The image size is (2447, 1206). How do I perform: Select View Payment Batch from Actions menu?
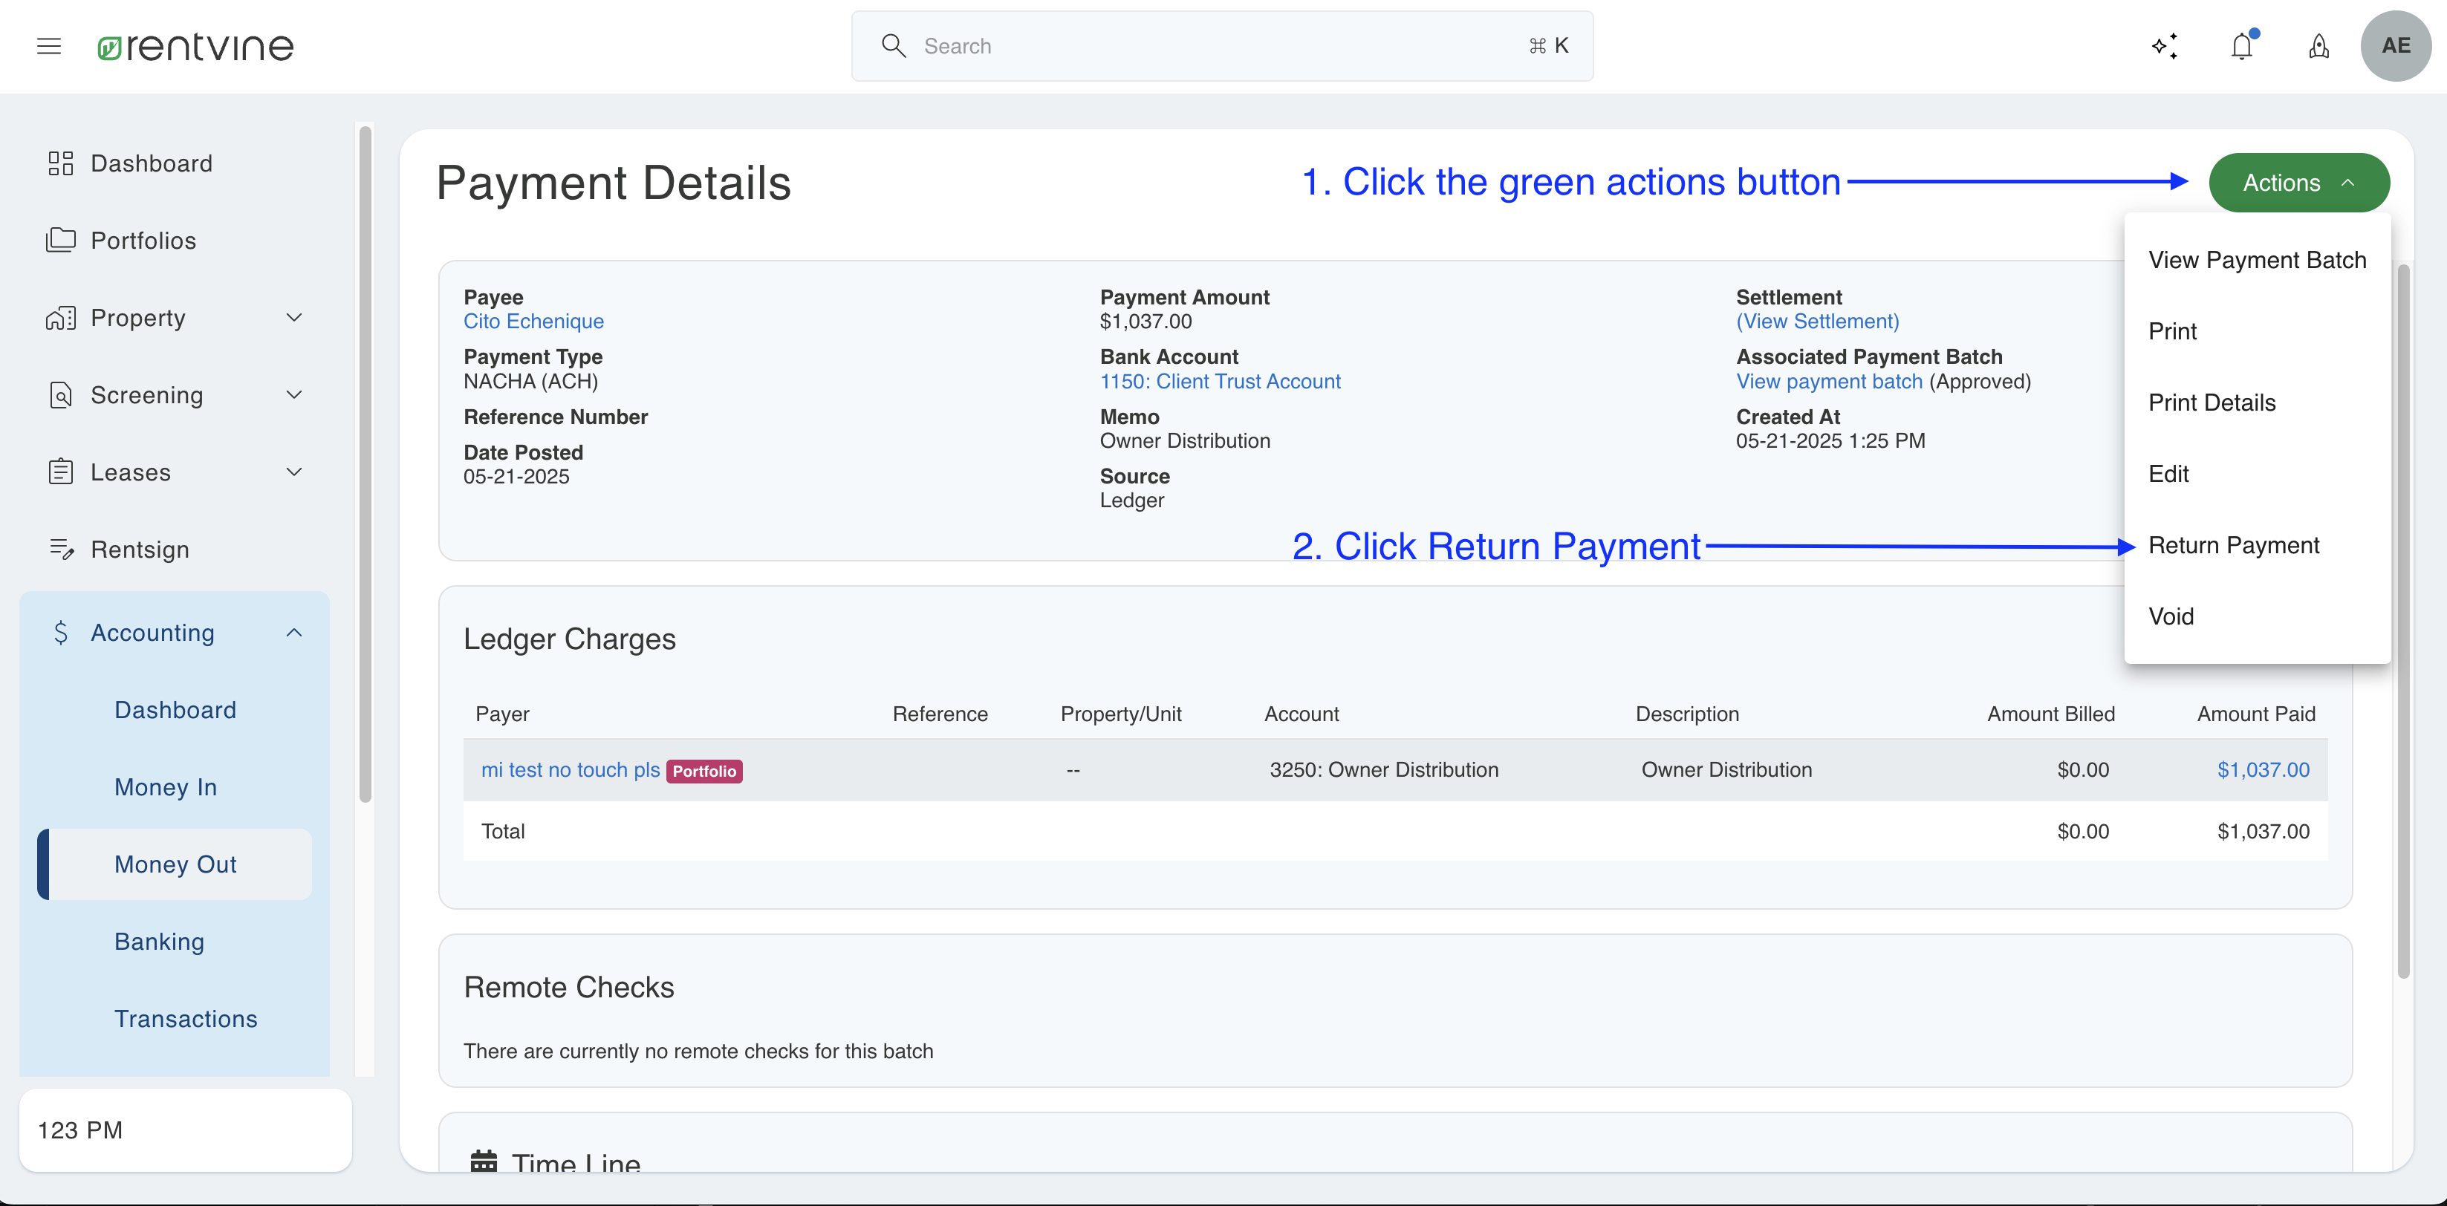coord(2257,260)
